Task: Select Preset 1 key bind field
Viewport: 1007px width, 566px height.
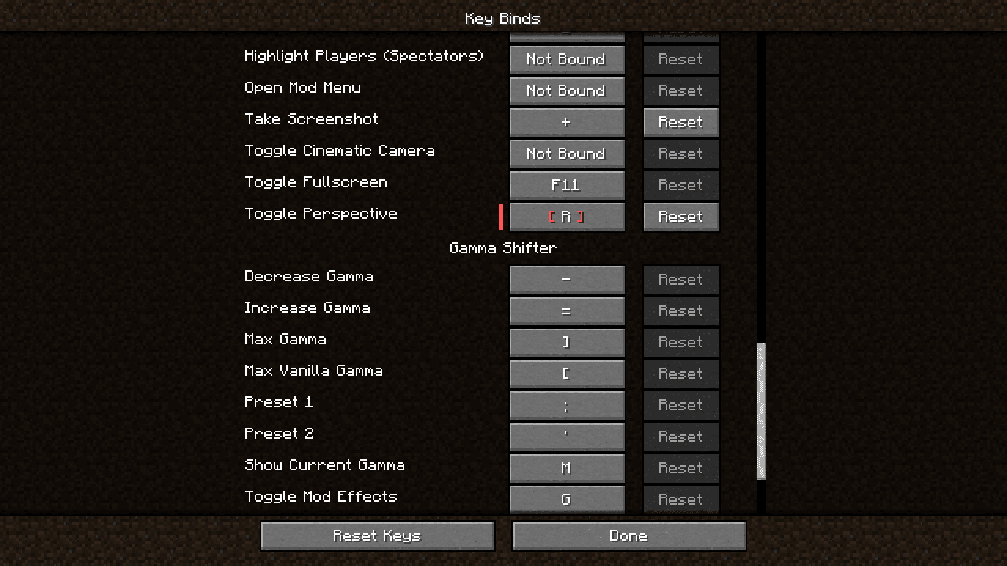Action: tap(566, 405)
